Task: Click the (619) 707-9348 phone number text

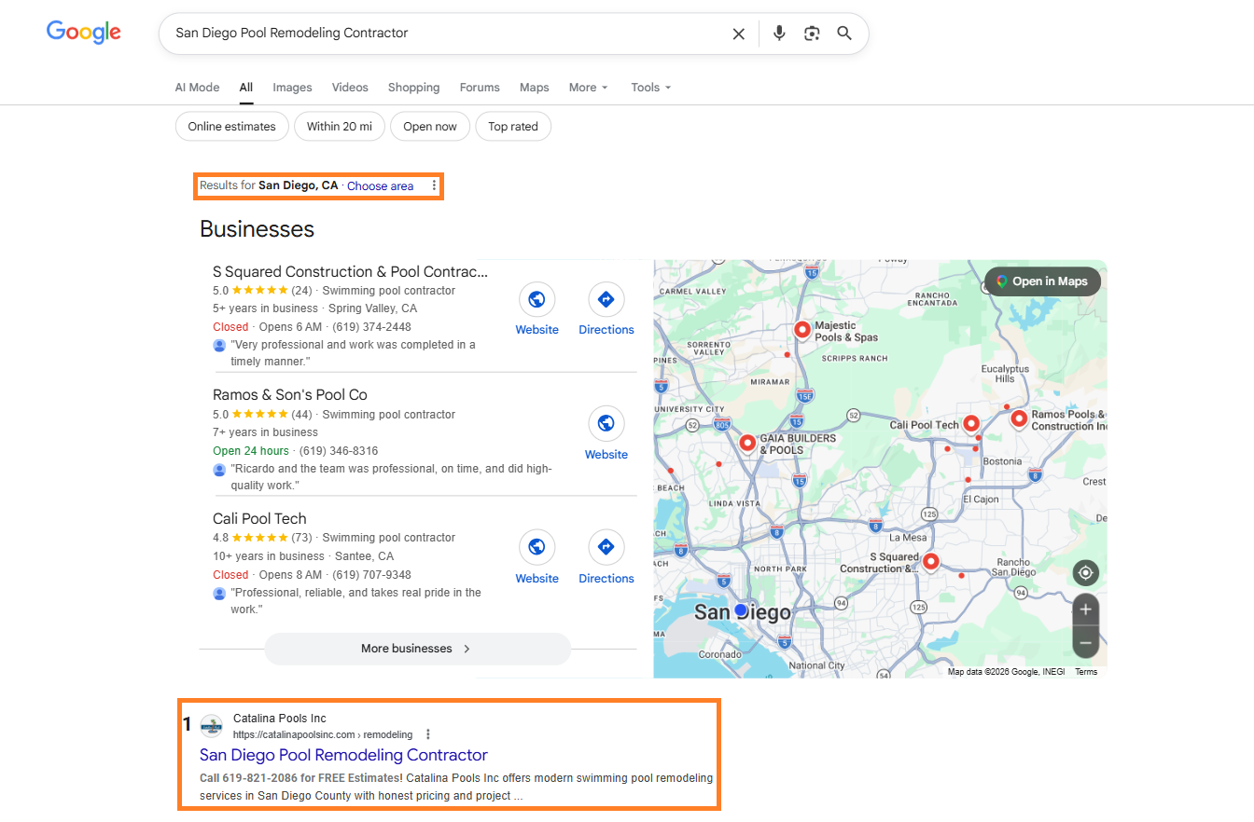Action: click(x=371, y=575)
